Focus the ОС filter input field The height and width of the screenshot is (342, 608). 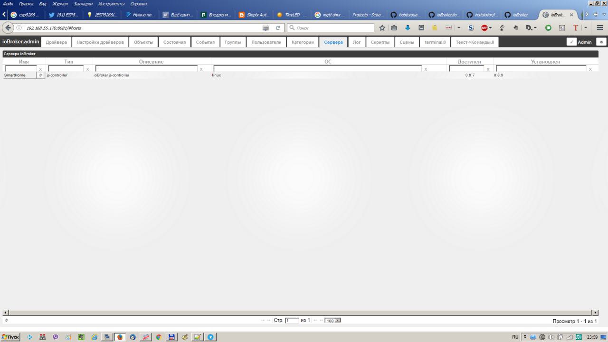point(317,69)
